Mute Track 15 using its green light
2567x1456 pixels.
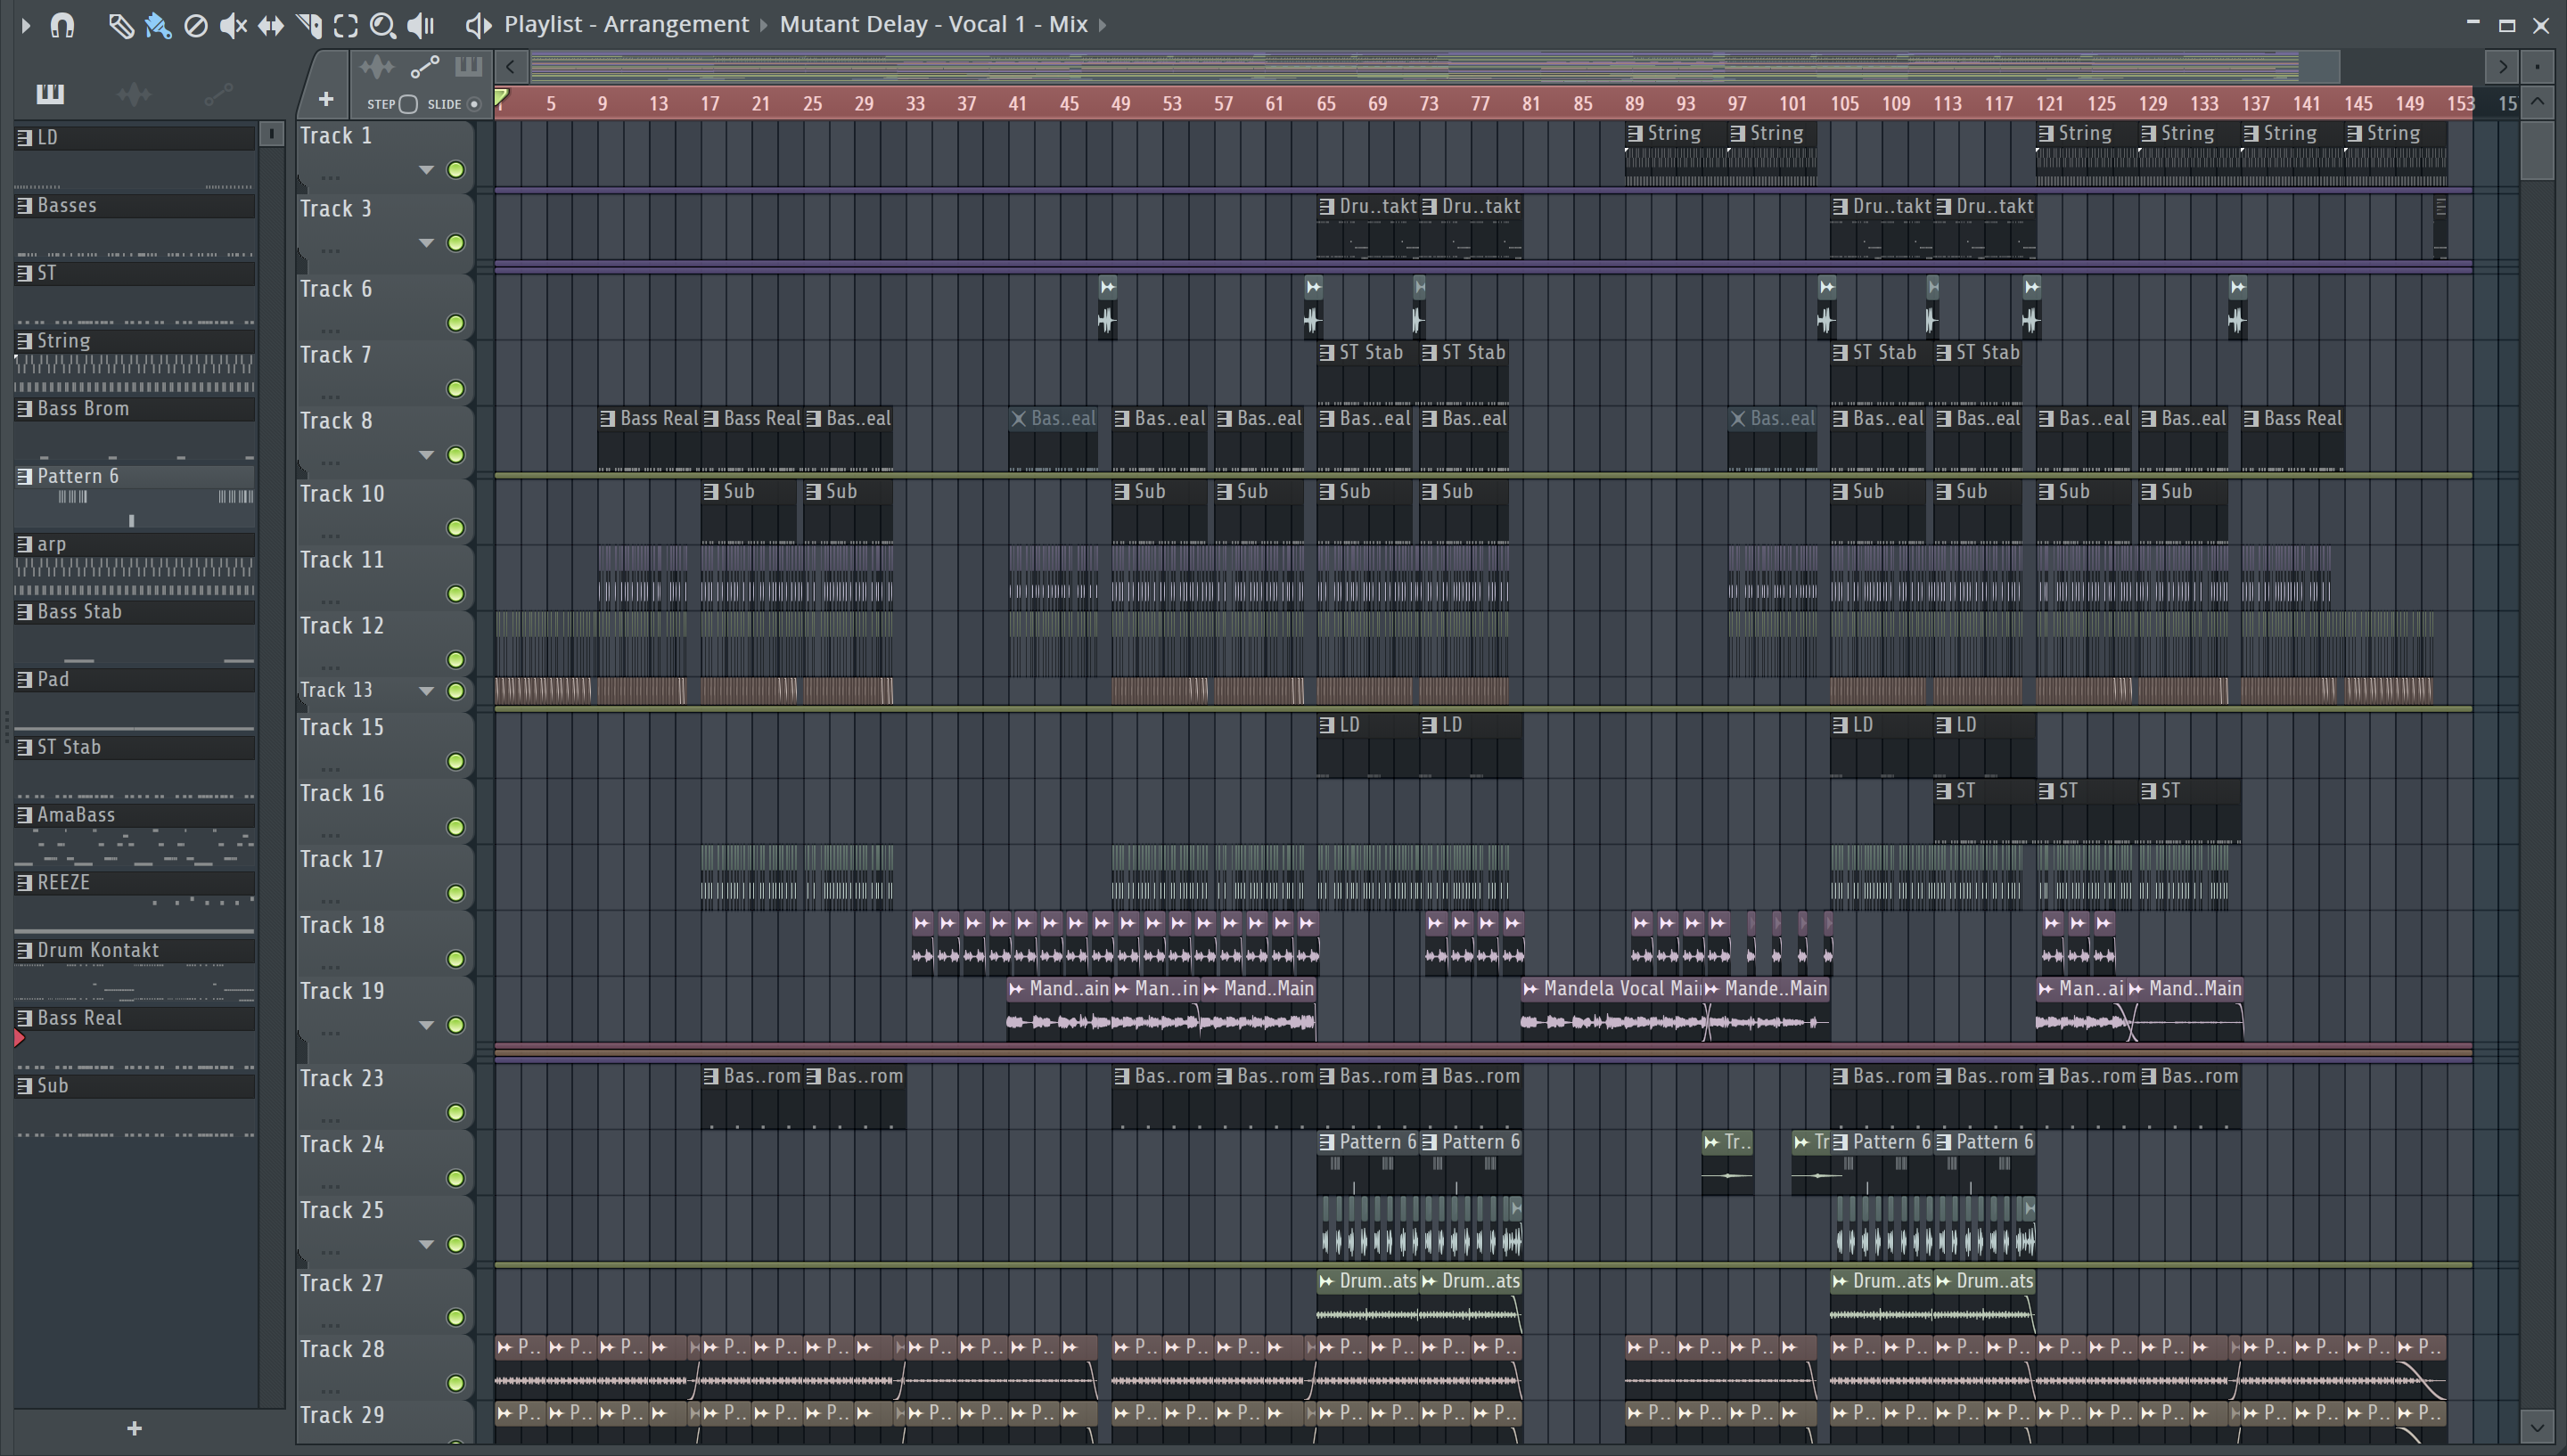point(456,762)
